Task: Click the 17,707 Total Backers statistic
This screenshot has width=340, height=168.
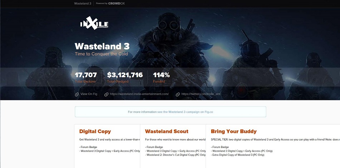Action: [x=86, y=77]
